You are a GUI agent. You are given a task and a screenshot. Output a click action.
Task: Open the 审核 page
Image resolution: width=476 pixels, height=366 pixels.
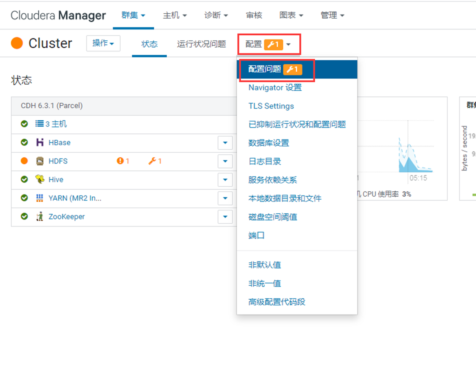tap(254, 15)
